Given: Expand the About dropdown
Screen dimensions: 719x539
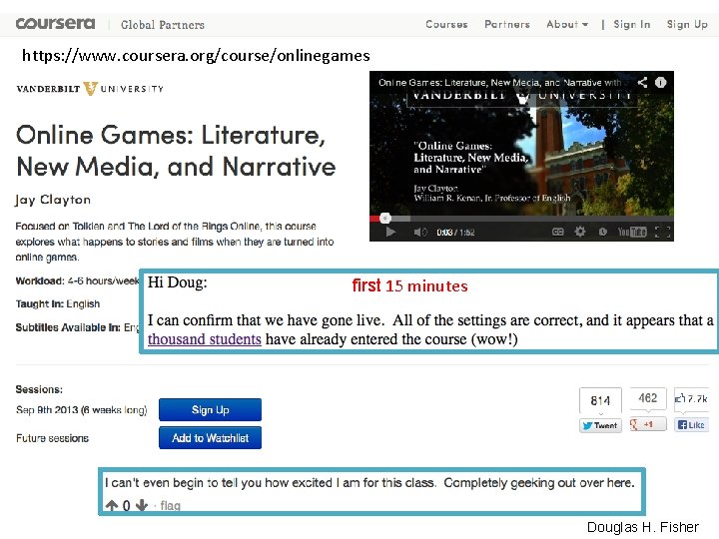Looking at the screenshot, I should point(567,24).
